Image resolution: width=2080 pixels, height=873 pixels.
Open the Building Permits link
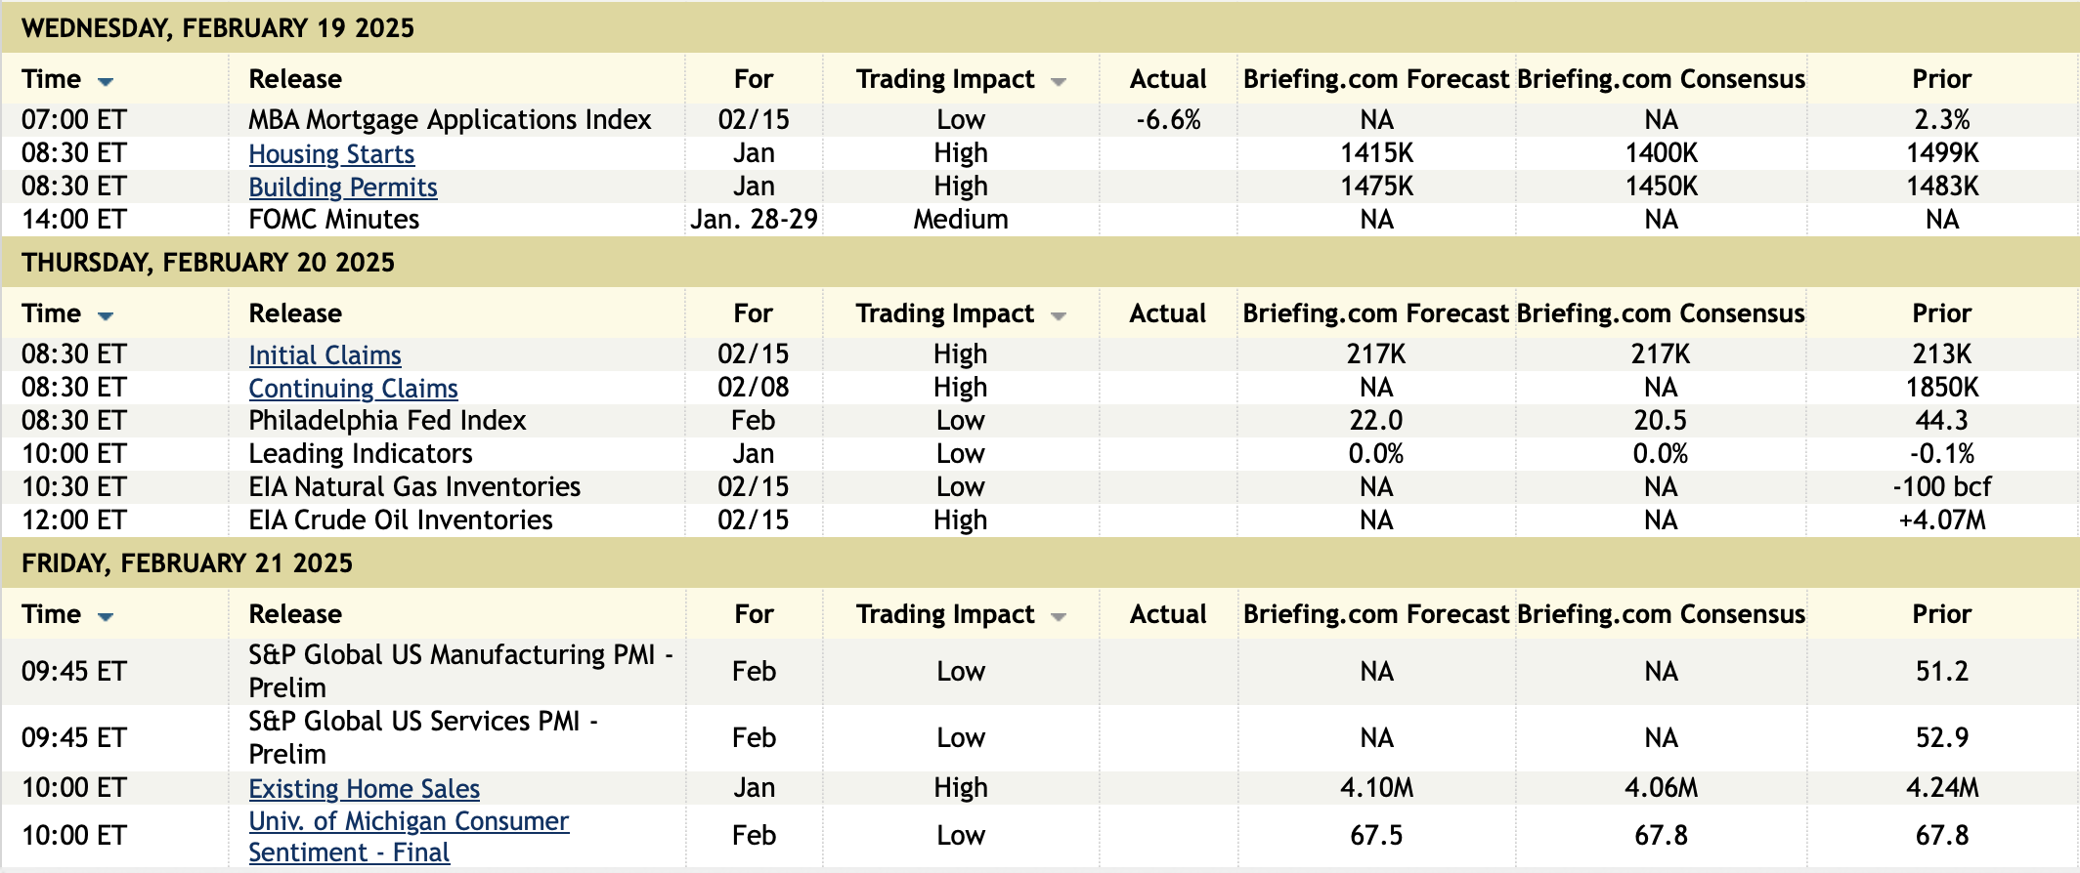click(343, 187)
